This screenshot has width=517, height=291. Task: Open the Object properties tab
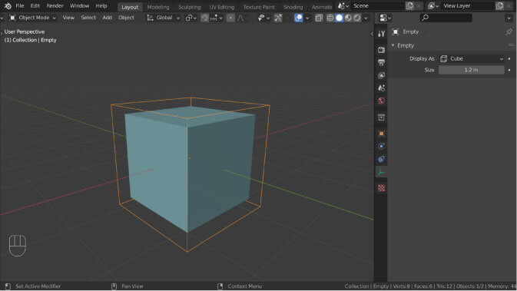pyautogui.click(x=382, y=134)
